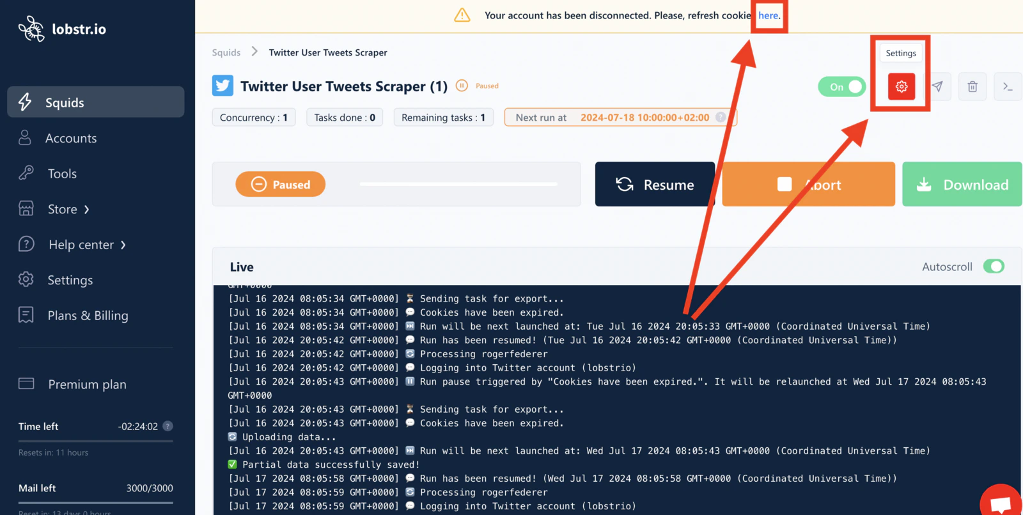This screenshot has height=515, width=1023.
Task: Toggle the squid On switch off
Action: [x=842, y=87]
